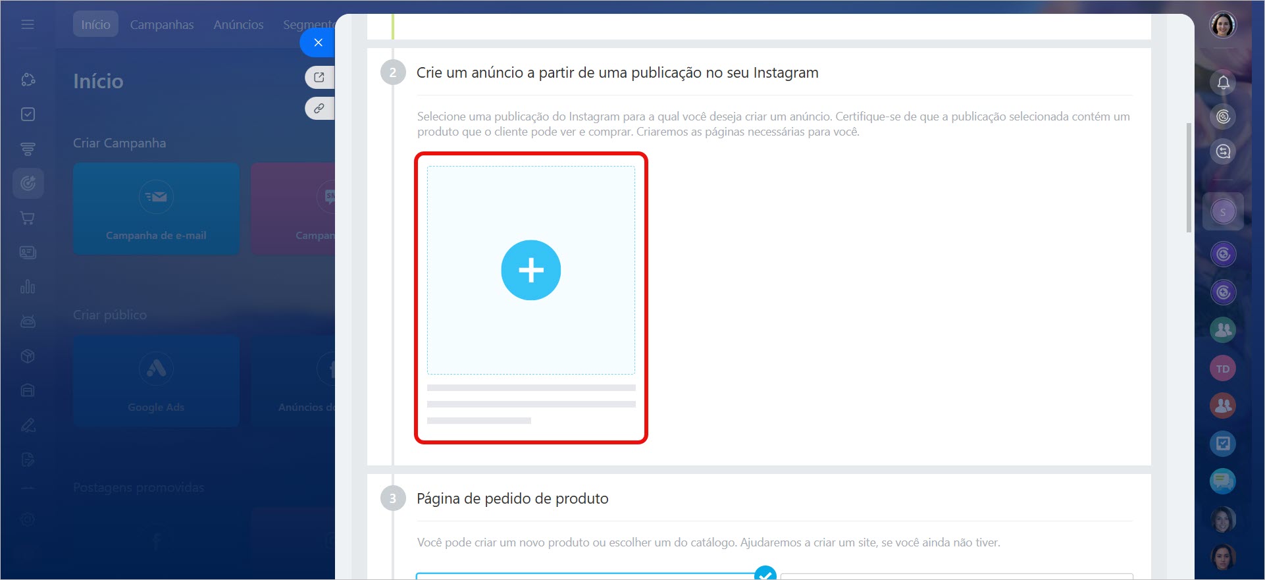Screen dimensions: 1265x580
Task: Open the Tasks checkbox icon in left sidebar
Action: [28, 115]
